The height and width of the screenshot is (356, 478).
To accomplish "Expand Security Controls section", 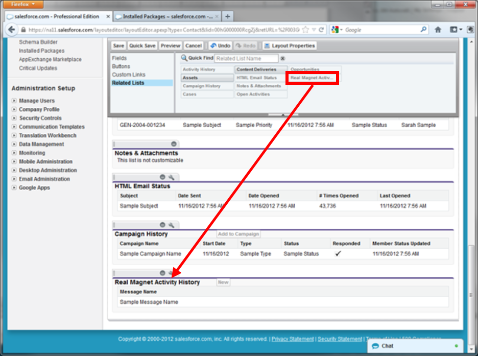I will (x=14, y=118).
